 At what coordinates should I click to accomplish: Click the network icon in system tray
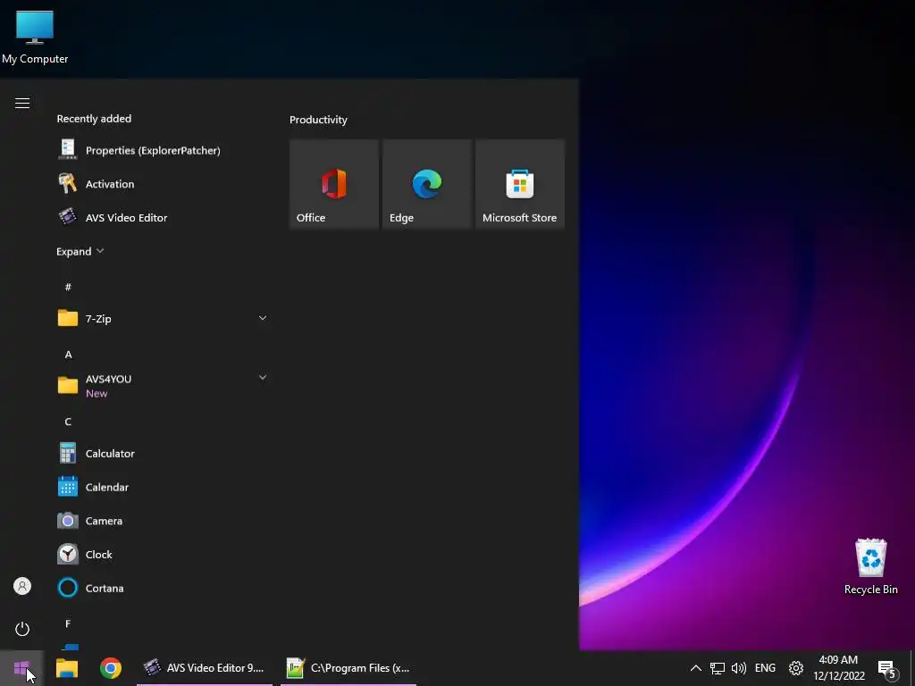tap(718, 668)
